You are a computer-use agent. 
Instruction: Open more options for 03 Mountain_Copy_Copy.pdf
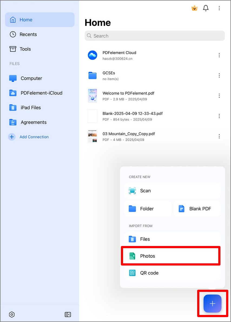point(219,136)
